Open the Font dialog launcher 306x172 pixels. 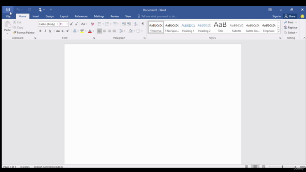[94, 38]
